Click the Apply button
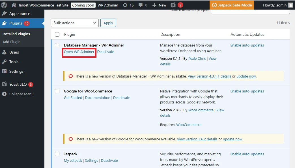Screen dimensions: 295x168 [108, 23]
